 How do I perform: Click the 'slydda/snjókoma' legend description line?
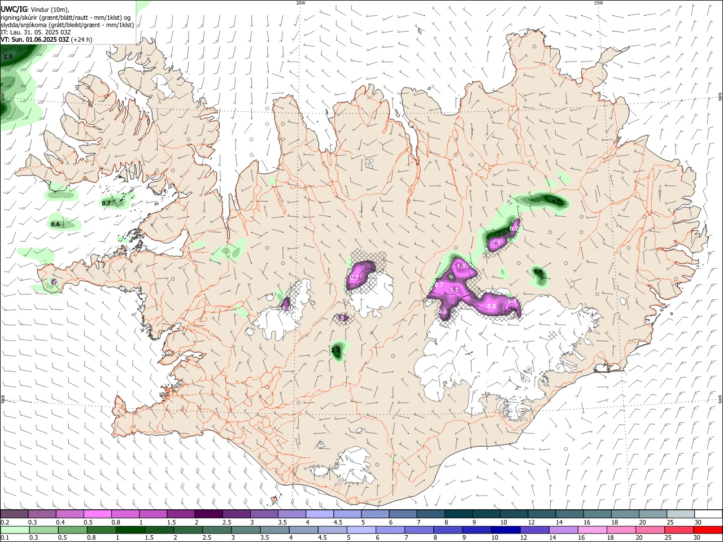[67, 25]
